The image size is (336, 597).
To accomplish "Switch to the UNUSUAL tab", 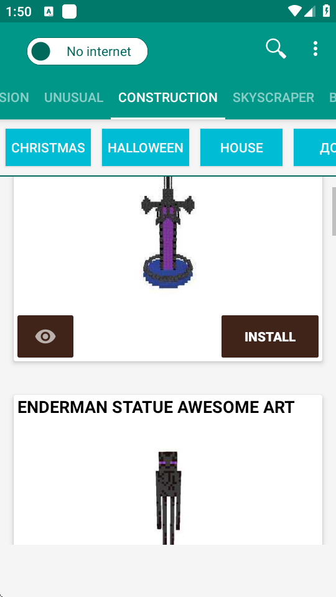I will pos(74,98).
